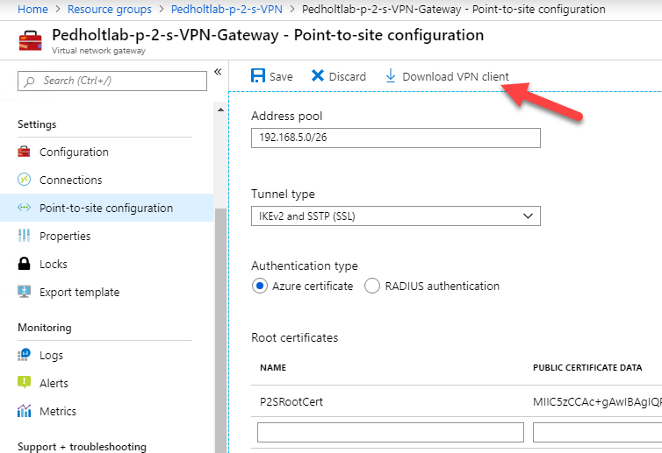The width and height of the screenshot is (662, 453).
Task: Click the Connections icon in sidebar
Action: point(24,180)
